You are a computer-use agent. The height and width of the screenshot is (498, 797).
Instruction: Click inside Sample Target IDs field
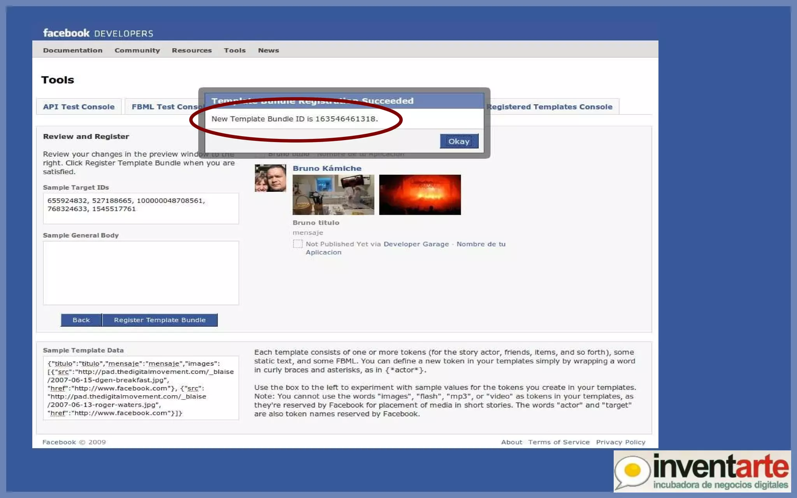(x=141, y=208)
